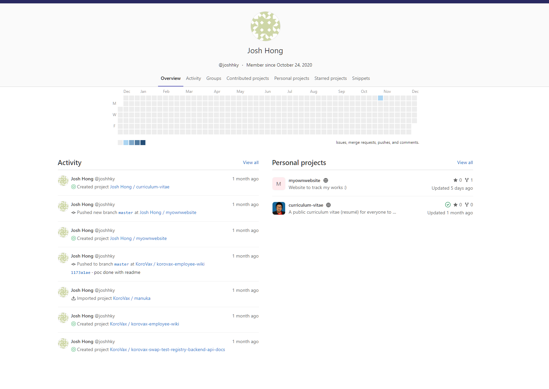Image resolution: width=549 pixels, height=389 pixels.
Task: Click the fork icon for myownwebsite
Action: pyautogui.click(x=467, y=180)
